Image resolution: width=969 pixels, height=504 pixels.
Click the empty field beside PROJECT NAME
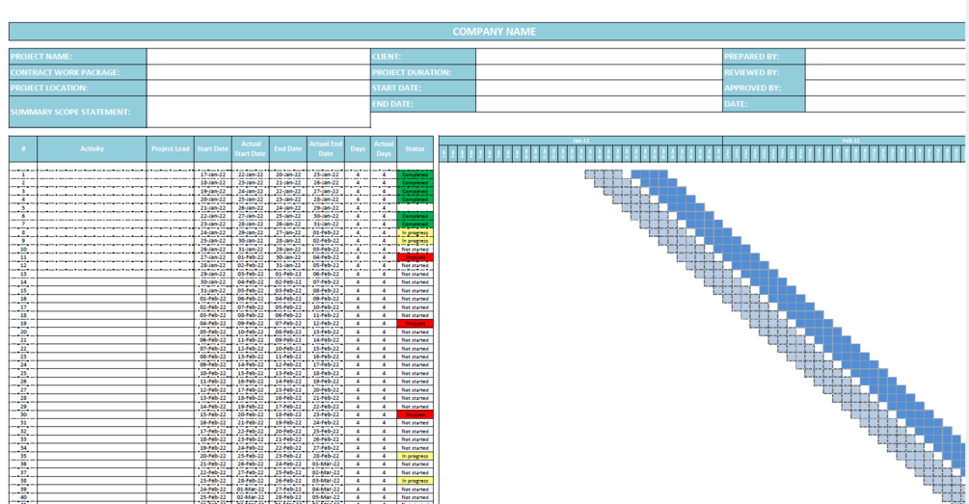click(258, 56)
